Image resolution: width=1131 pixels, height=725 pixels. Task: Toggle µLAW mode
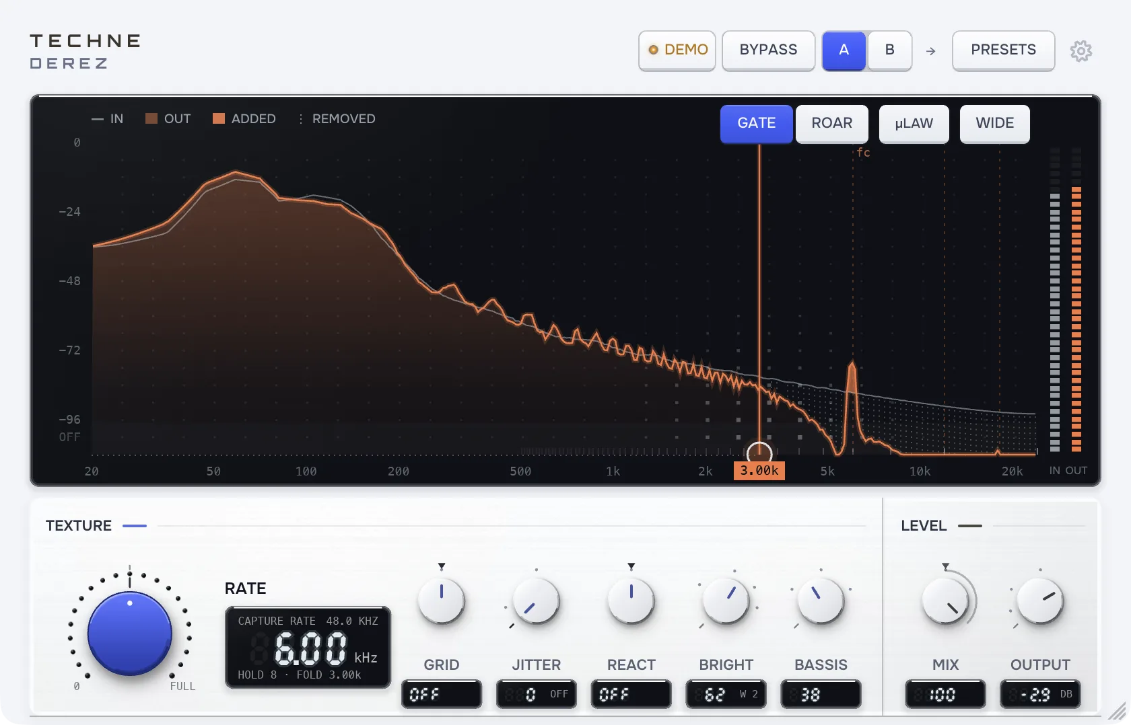pyautogui.click(x=914, y=123)
